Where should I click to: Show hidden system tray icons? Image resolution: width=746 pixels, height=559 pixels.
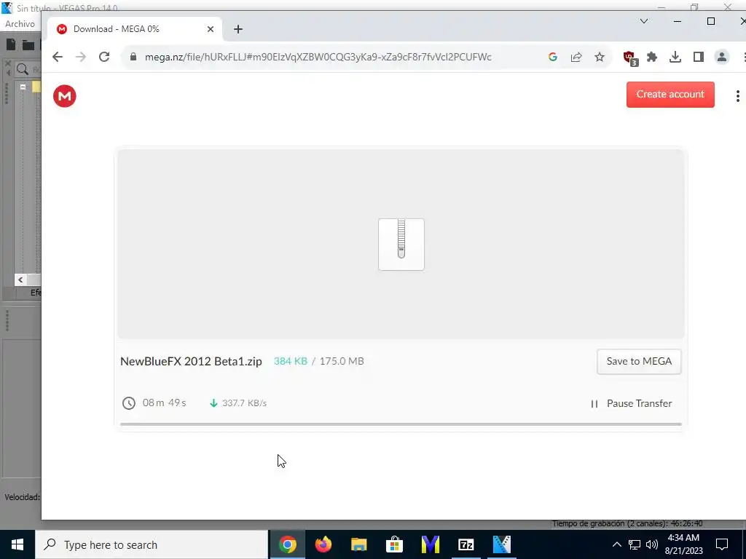[x=616, y=544]
